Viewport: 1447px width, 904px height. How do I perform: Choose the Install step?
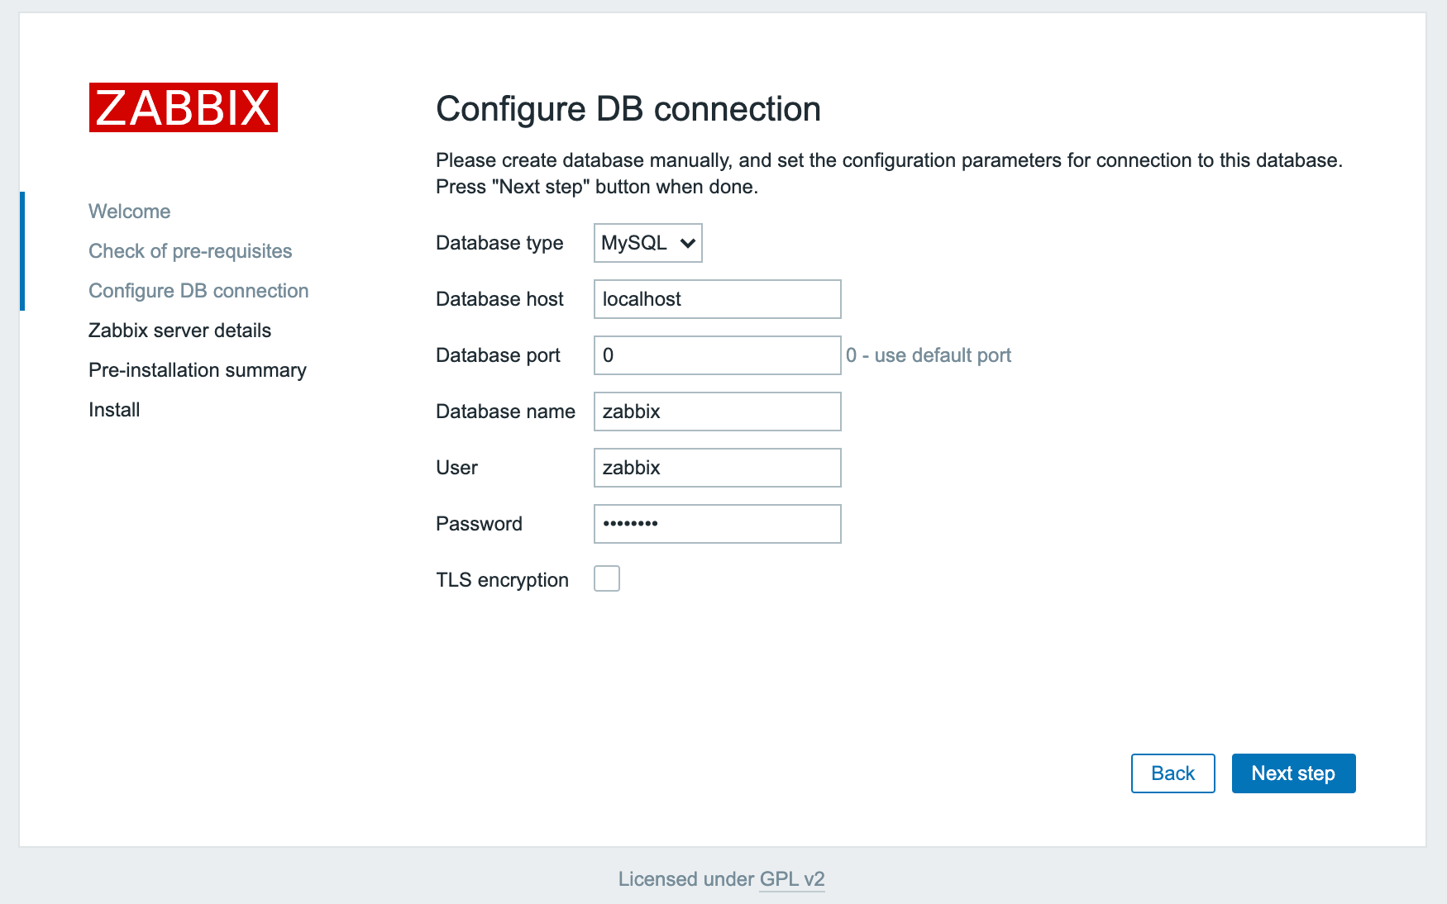click(113, 409)
